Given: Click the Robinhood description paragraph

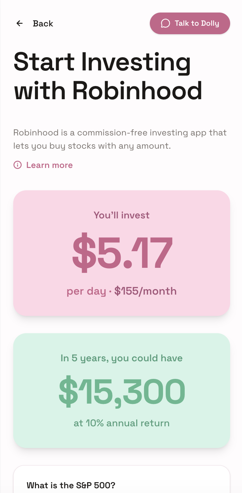Looking at the screenshot, I should [x=120, y=139].
